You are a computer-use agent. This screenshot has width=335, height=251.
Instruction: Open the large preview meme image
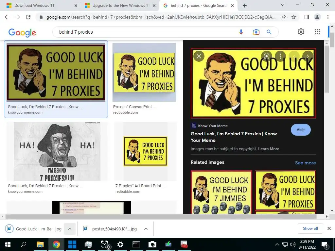tap(253, 83)
